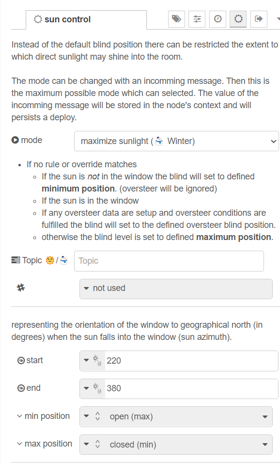Collapse the max position chevron

click(x=19, y=444)
